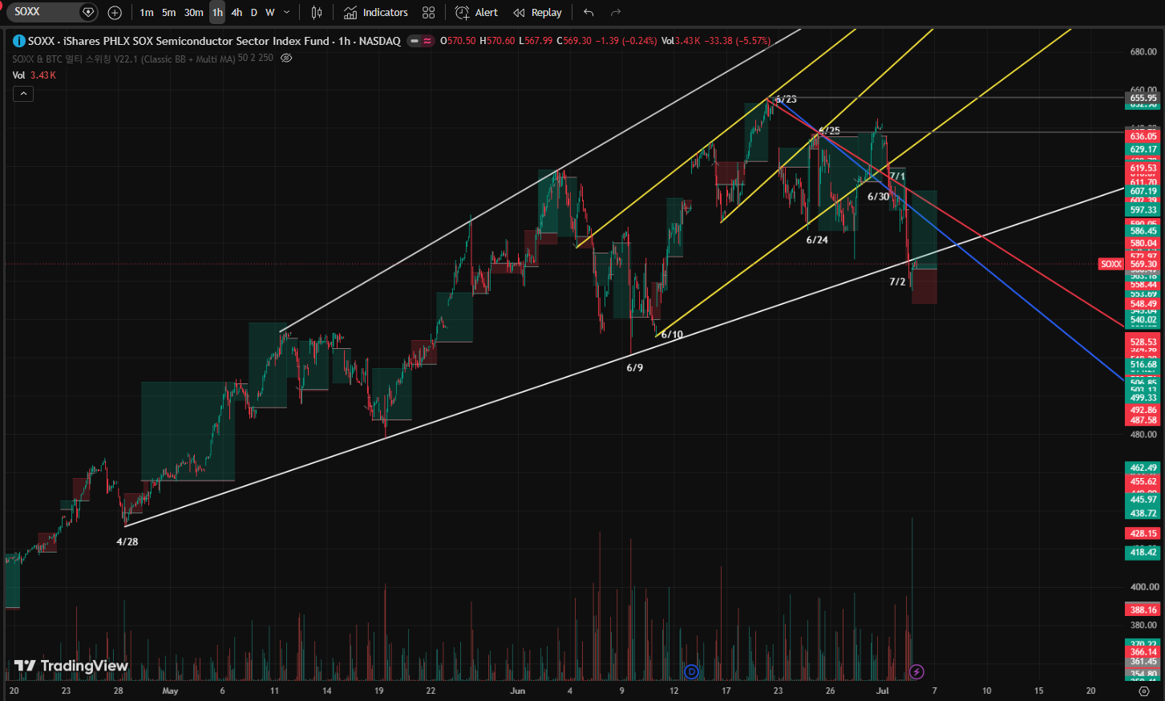Click the 6/23 chart annotation label

coord(786,99)
